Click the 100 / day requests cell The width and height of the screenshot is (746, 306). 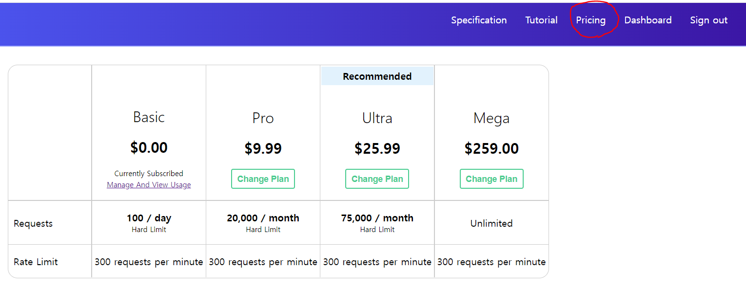[x=149, y=223]
